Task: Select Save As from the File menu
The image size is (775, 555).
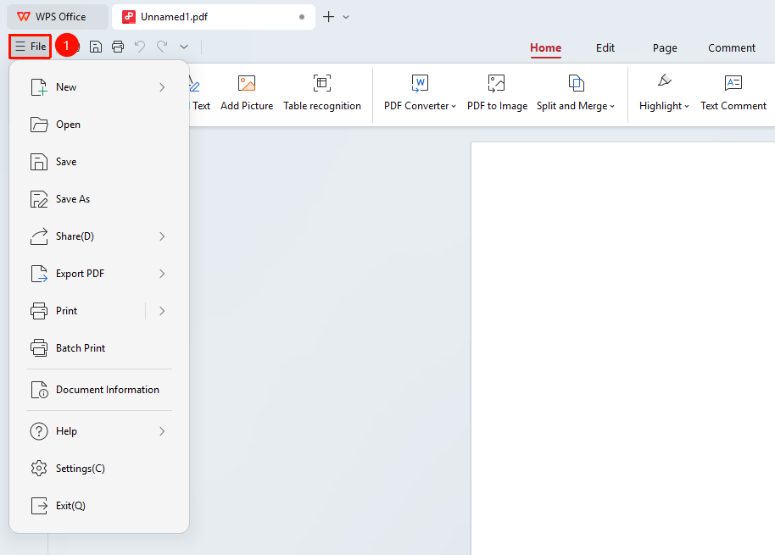Action: 99,199
